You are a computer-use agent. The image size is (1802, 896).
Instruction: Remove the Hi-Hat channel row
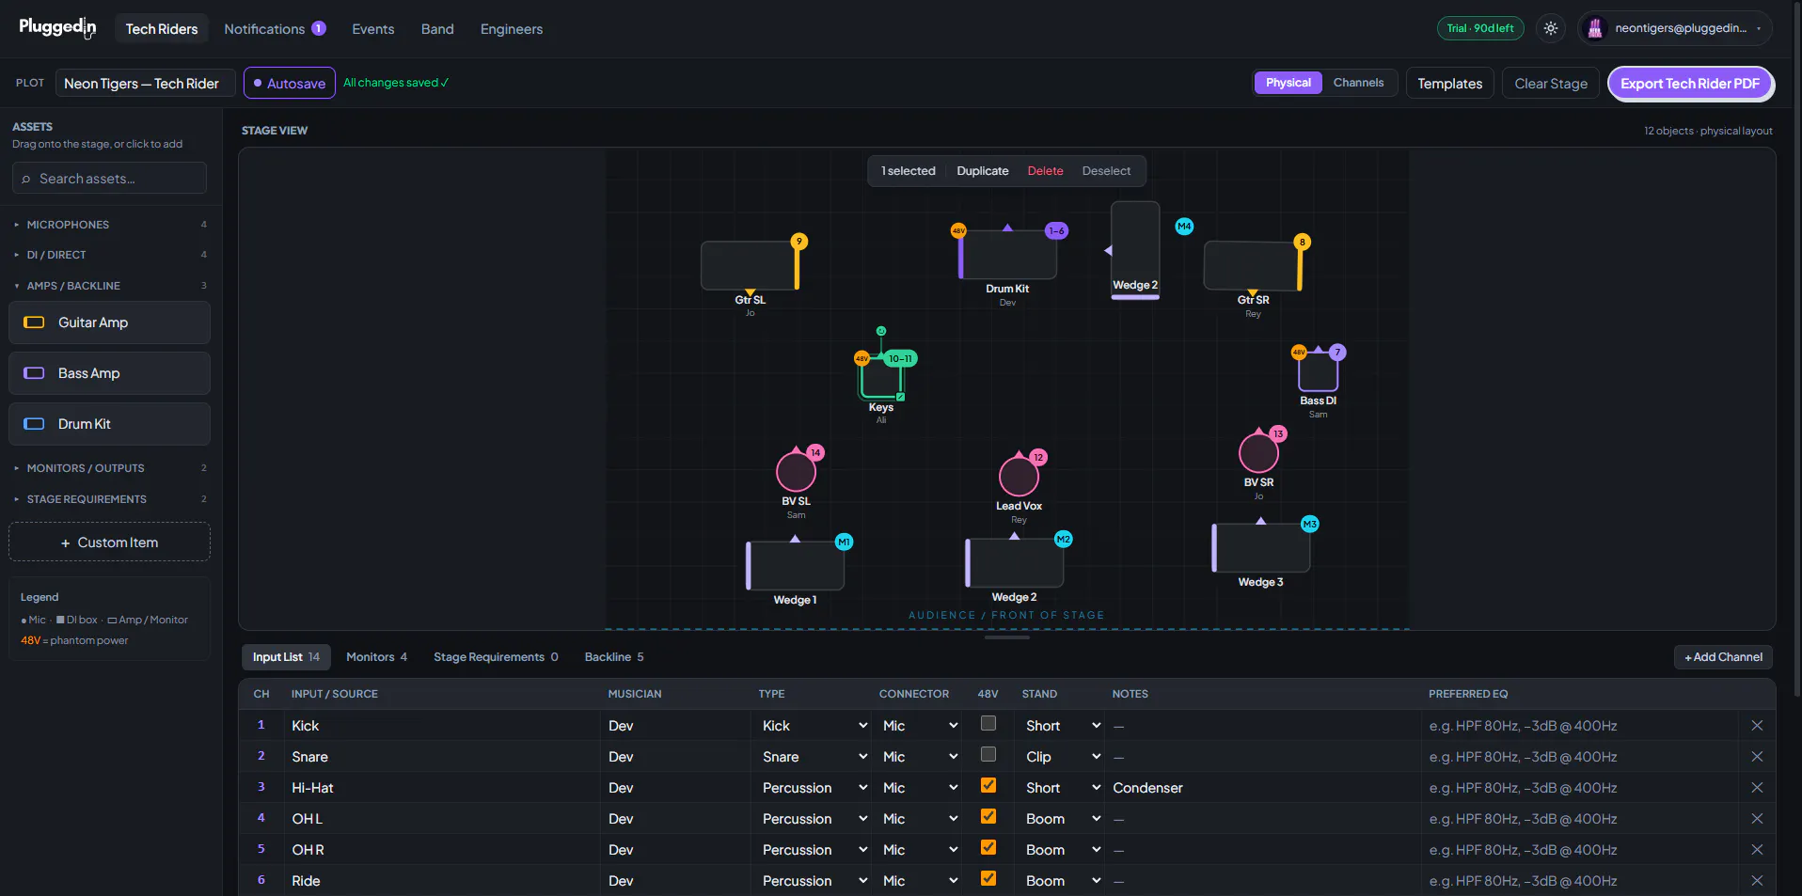(x=1757, y=788)
